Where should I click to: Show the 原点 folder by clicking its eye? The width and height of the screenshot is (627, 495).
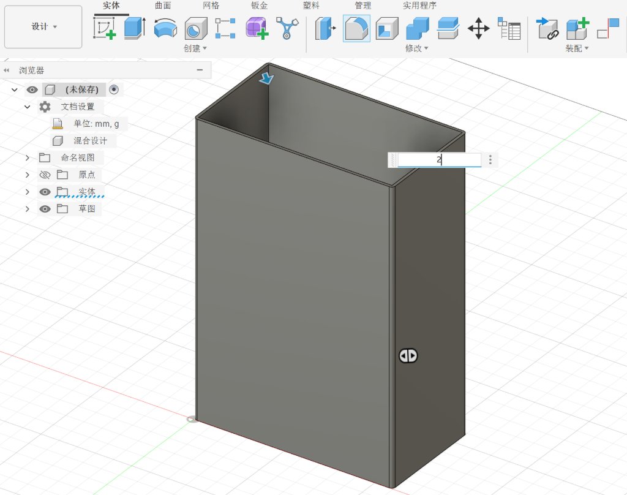coord(45,175)
